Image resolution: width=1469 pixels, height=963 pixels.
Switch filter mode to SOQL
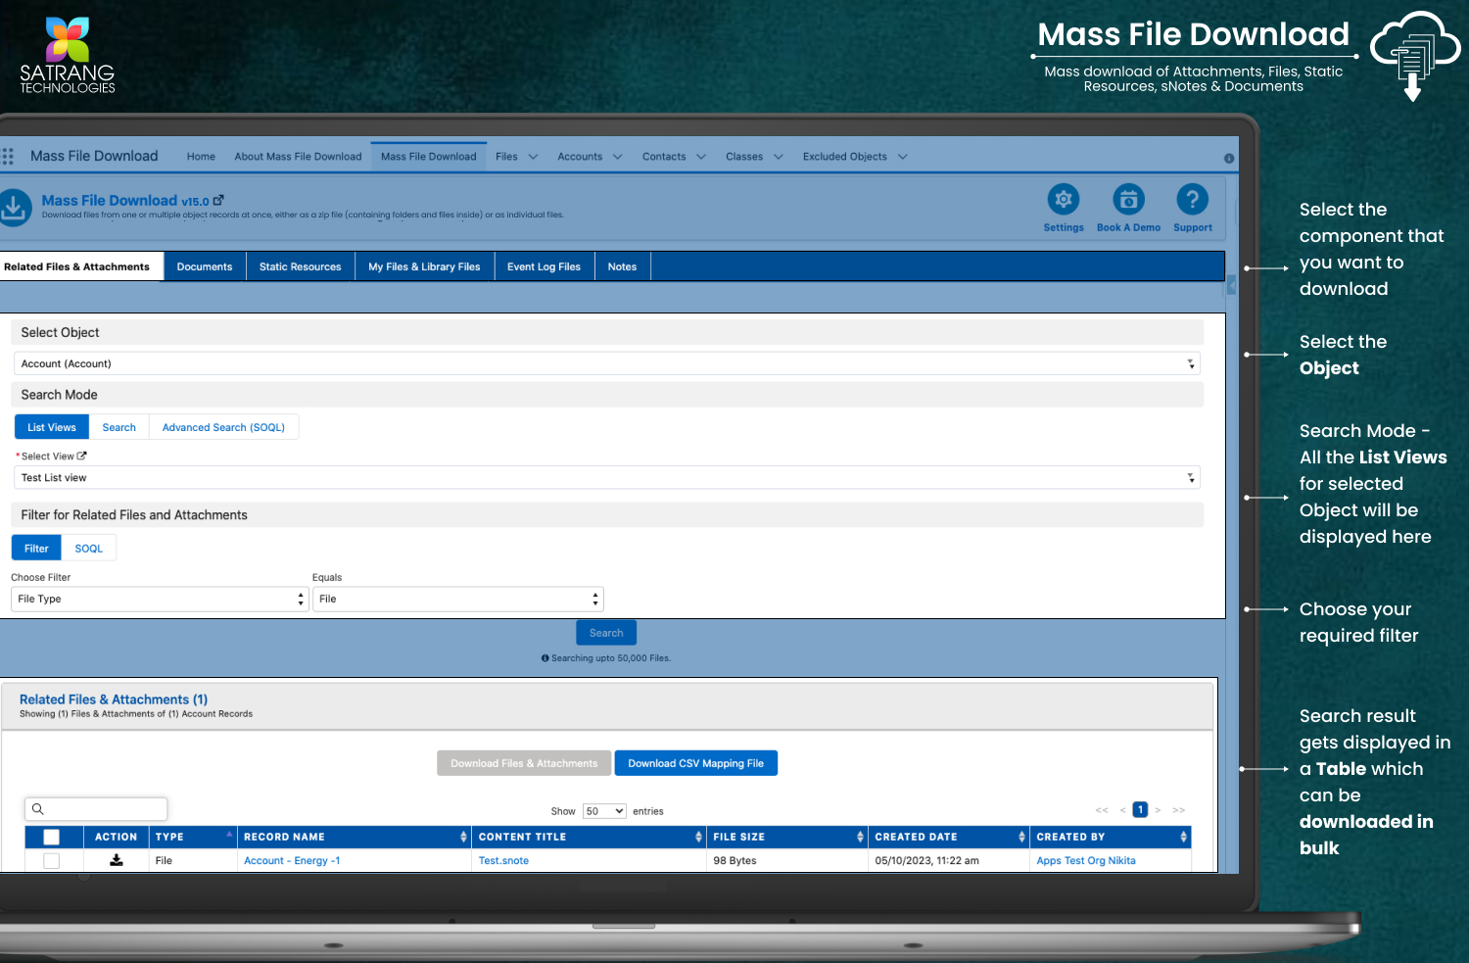click(88, 549)
